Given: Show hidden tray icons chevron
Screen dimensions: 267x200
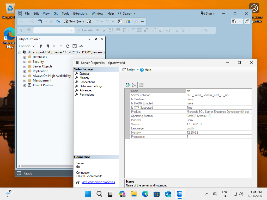Looking at the screenshot, I should [x=207, y=194].
